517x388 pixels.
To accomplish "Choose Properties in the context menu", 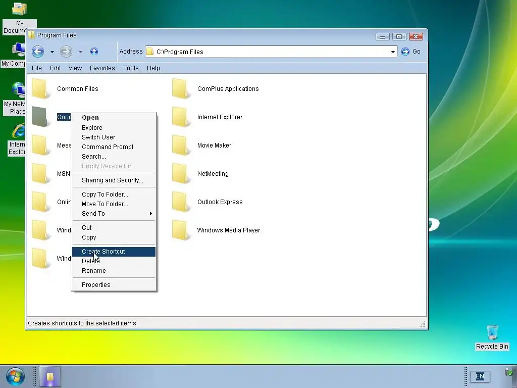I will pos(114,285).
